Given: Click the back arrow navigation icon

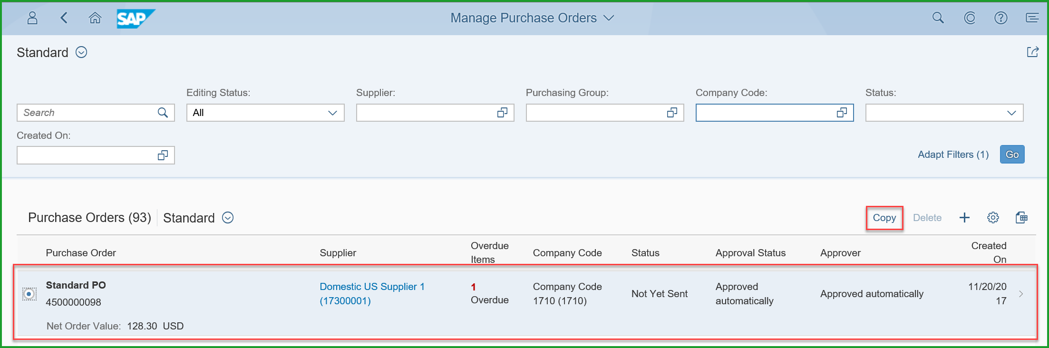Looking at the screenshot, I should [64, 18].
